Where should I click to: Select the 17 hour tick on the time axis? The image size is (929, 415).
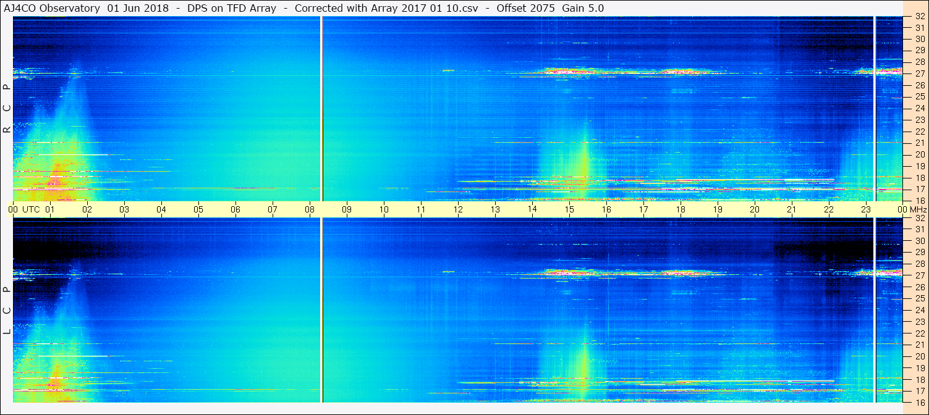pos(643,209)
